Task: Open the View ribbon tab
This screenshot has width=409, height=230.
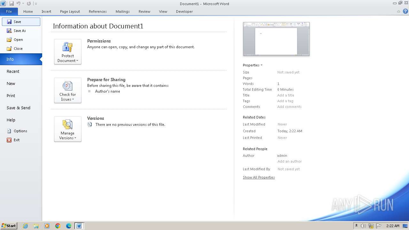Action: [x=163, y=11]
